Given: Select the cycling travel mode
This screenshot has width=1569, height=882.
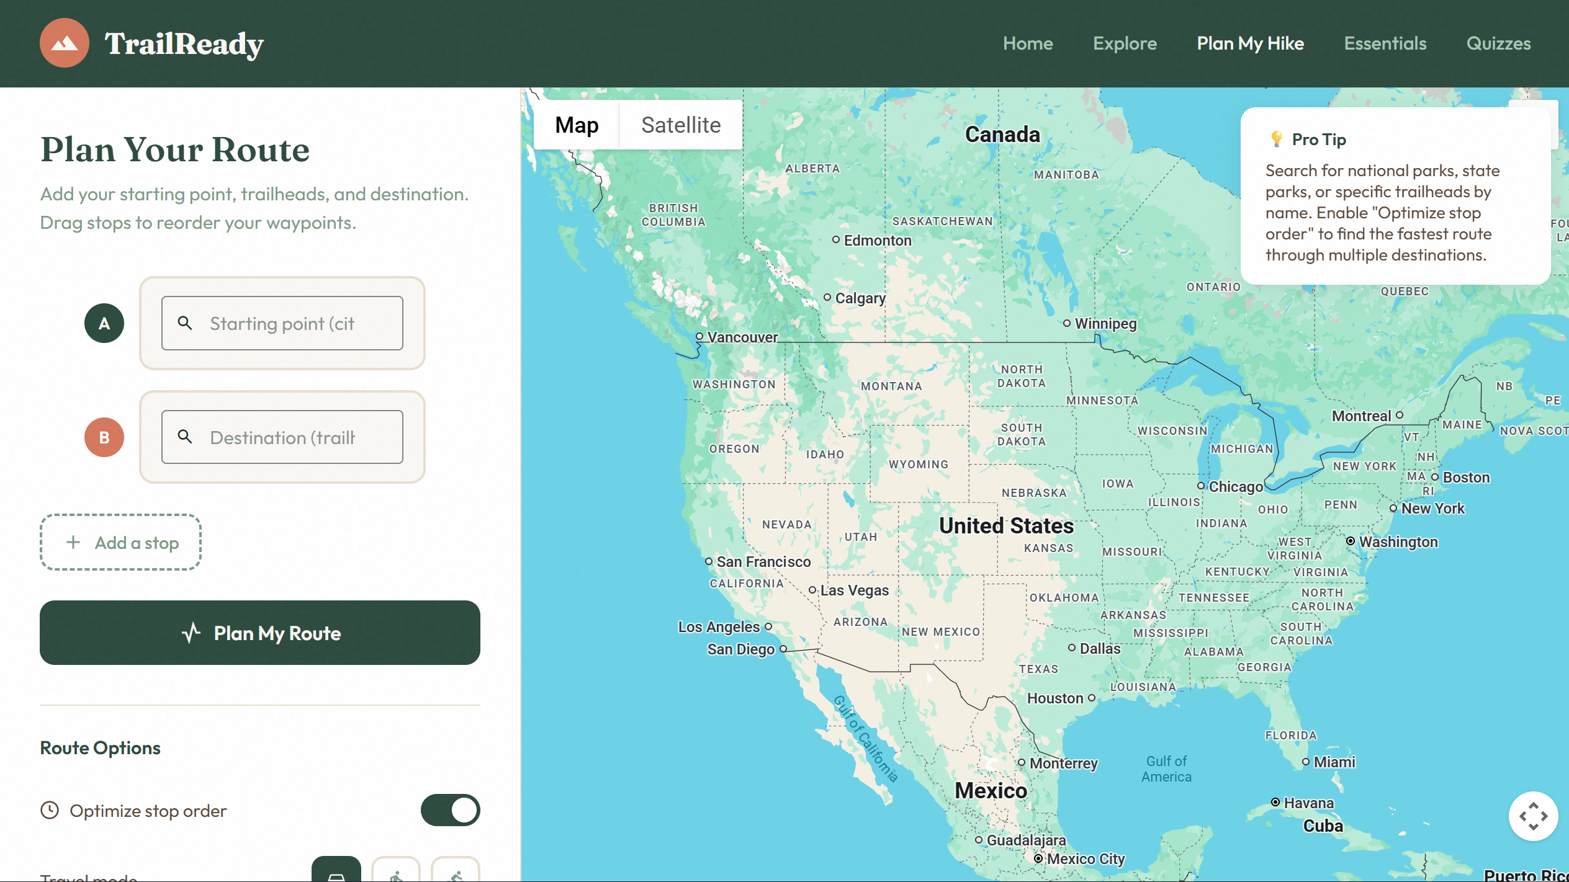Looking at the screenshot, I should [x=455, y=873].
